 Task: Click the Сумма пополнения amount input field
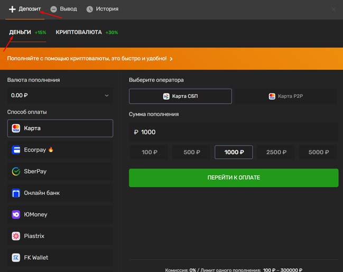click(x=233, y=132)
